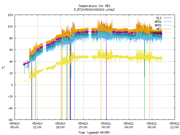Click the green NPD1 legend line sample

167,22
